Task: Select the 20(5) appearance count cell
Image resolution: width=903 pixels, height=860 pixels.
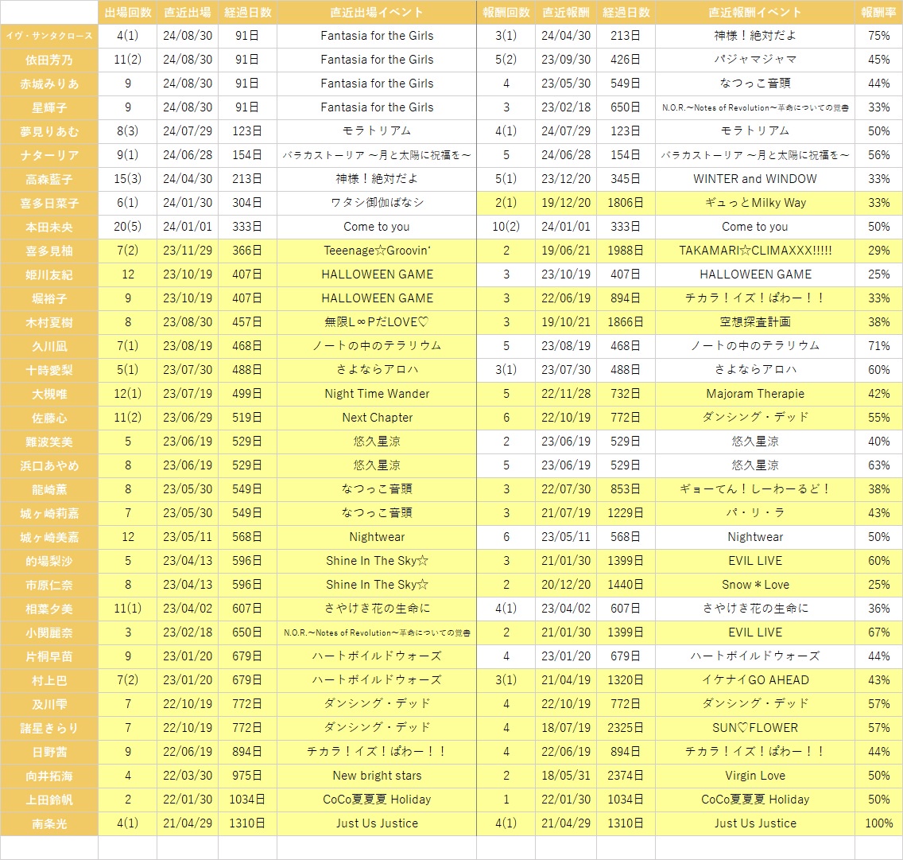Action: pos(128,227)
